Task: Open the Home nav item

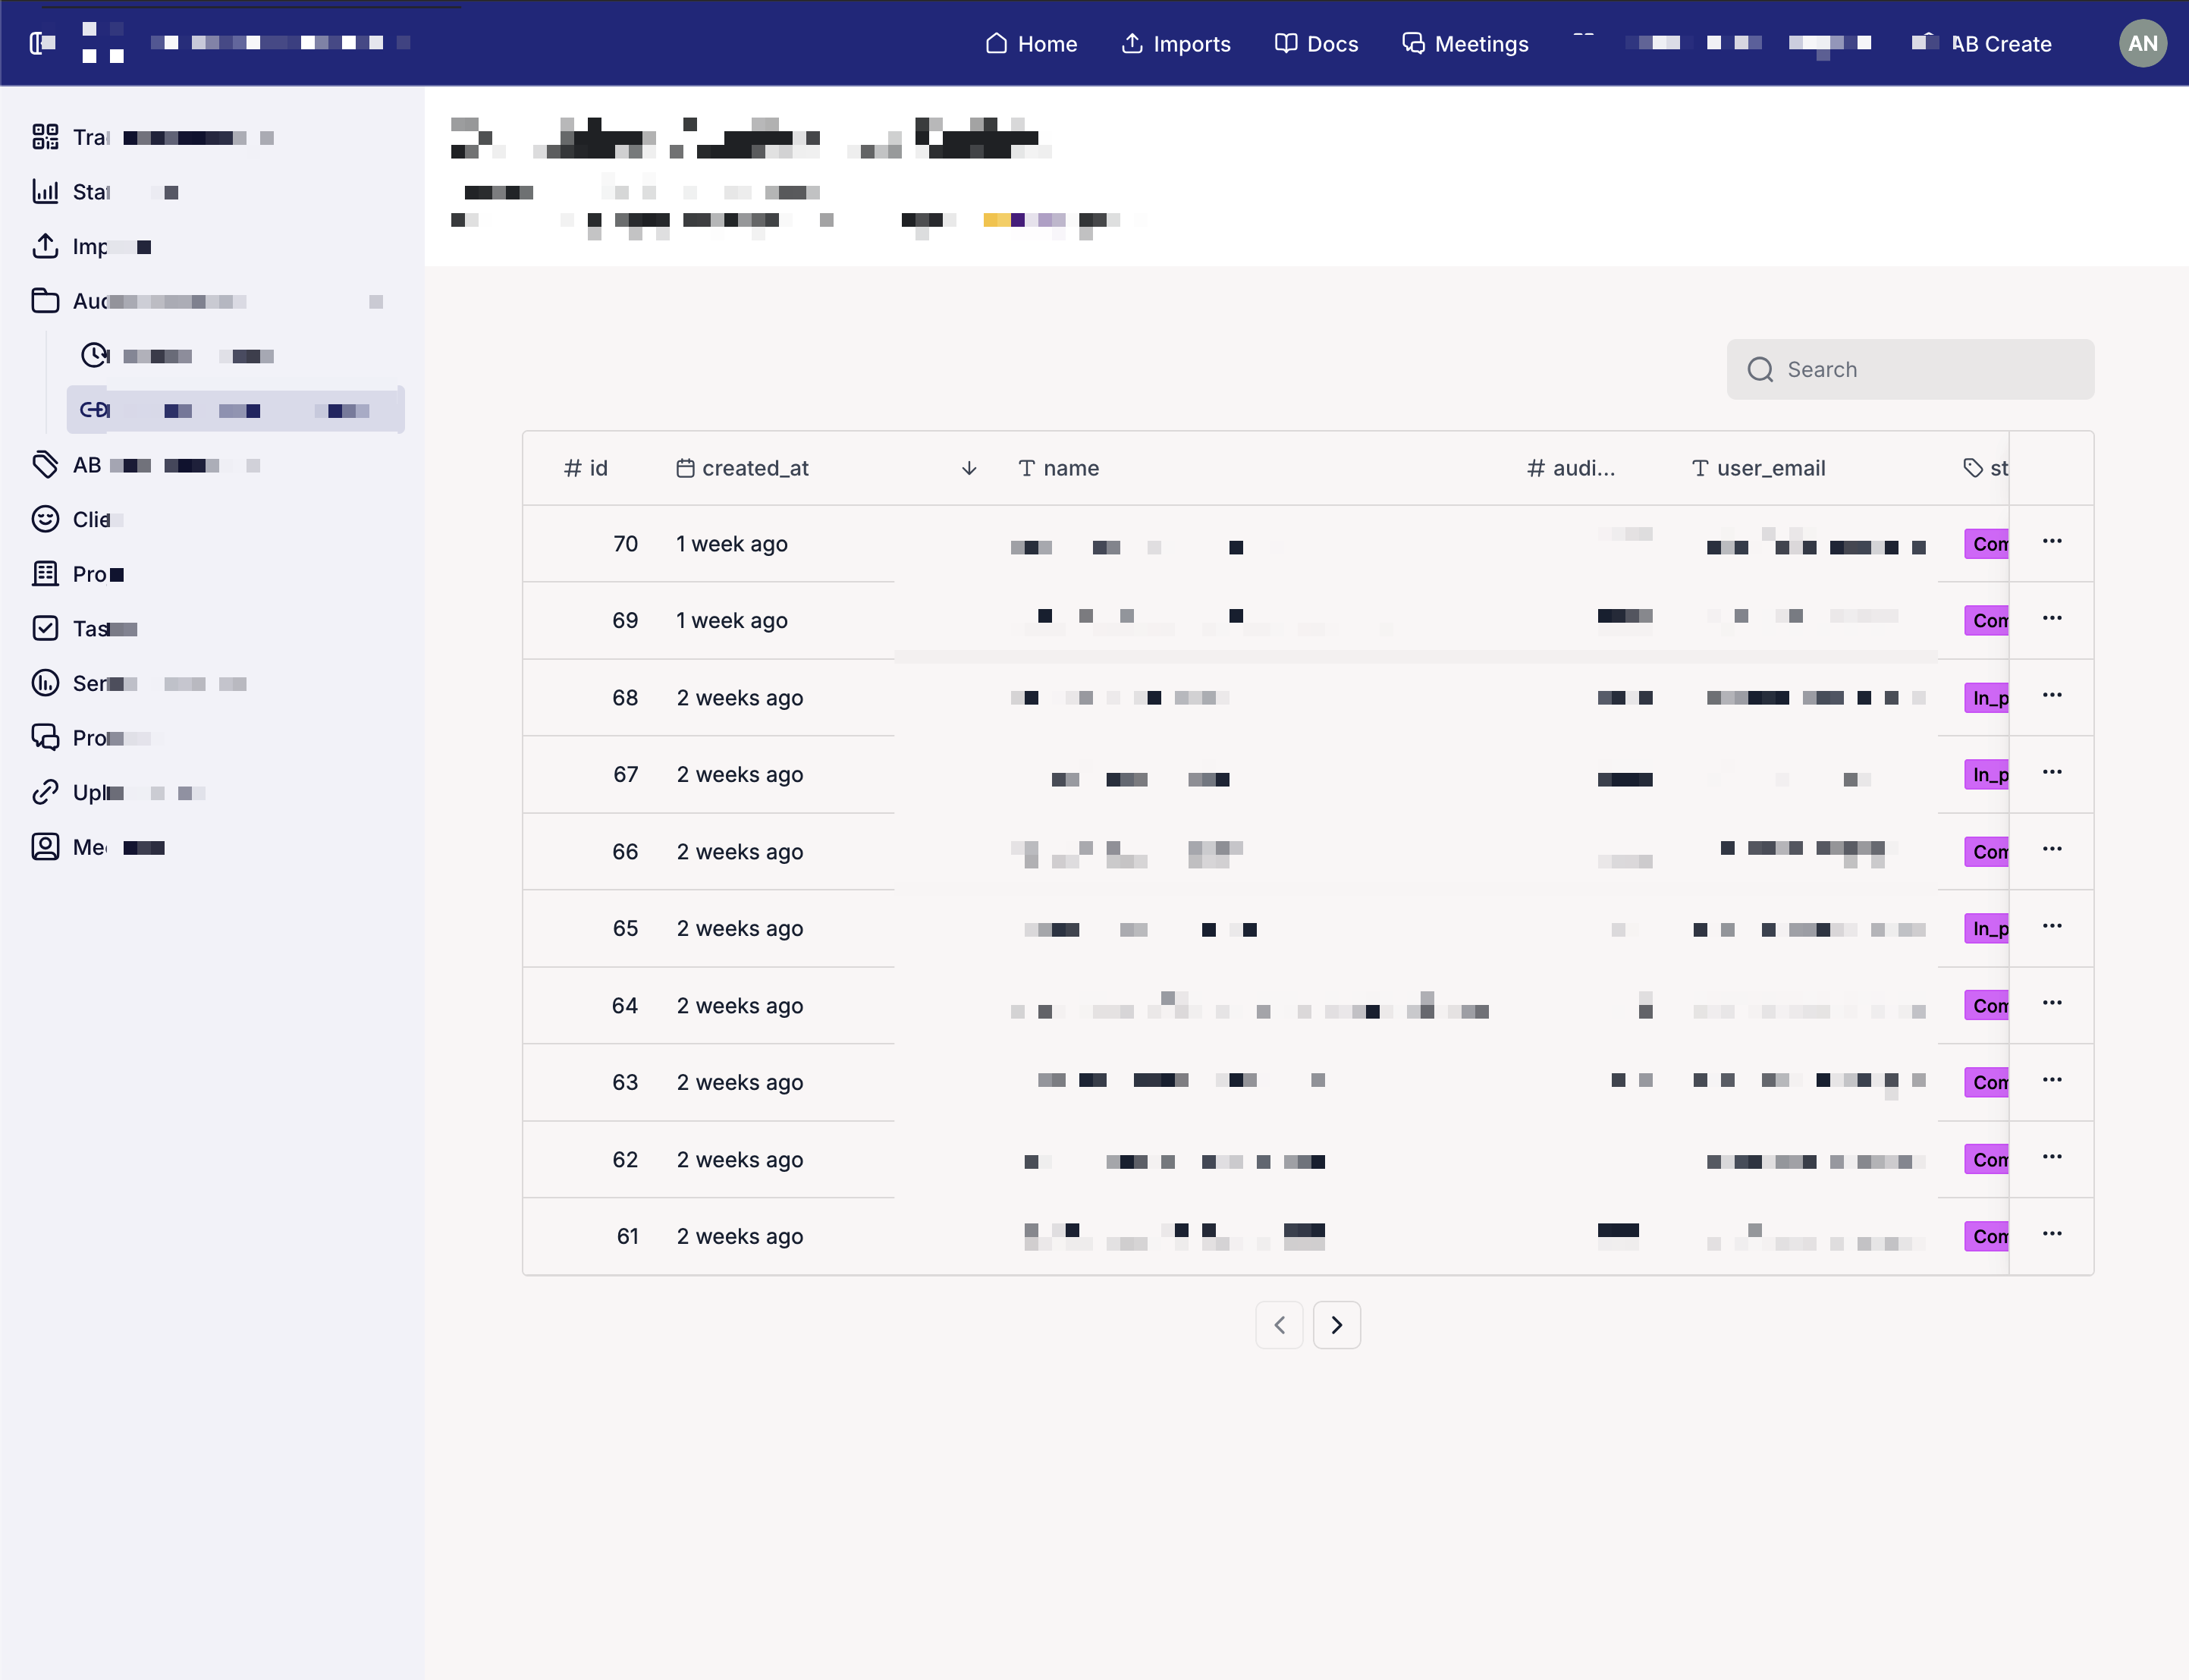Action: coord(1031,44)
